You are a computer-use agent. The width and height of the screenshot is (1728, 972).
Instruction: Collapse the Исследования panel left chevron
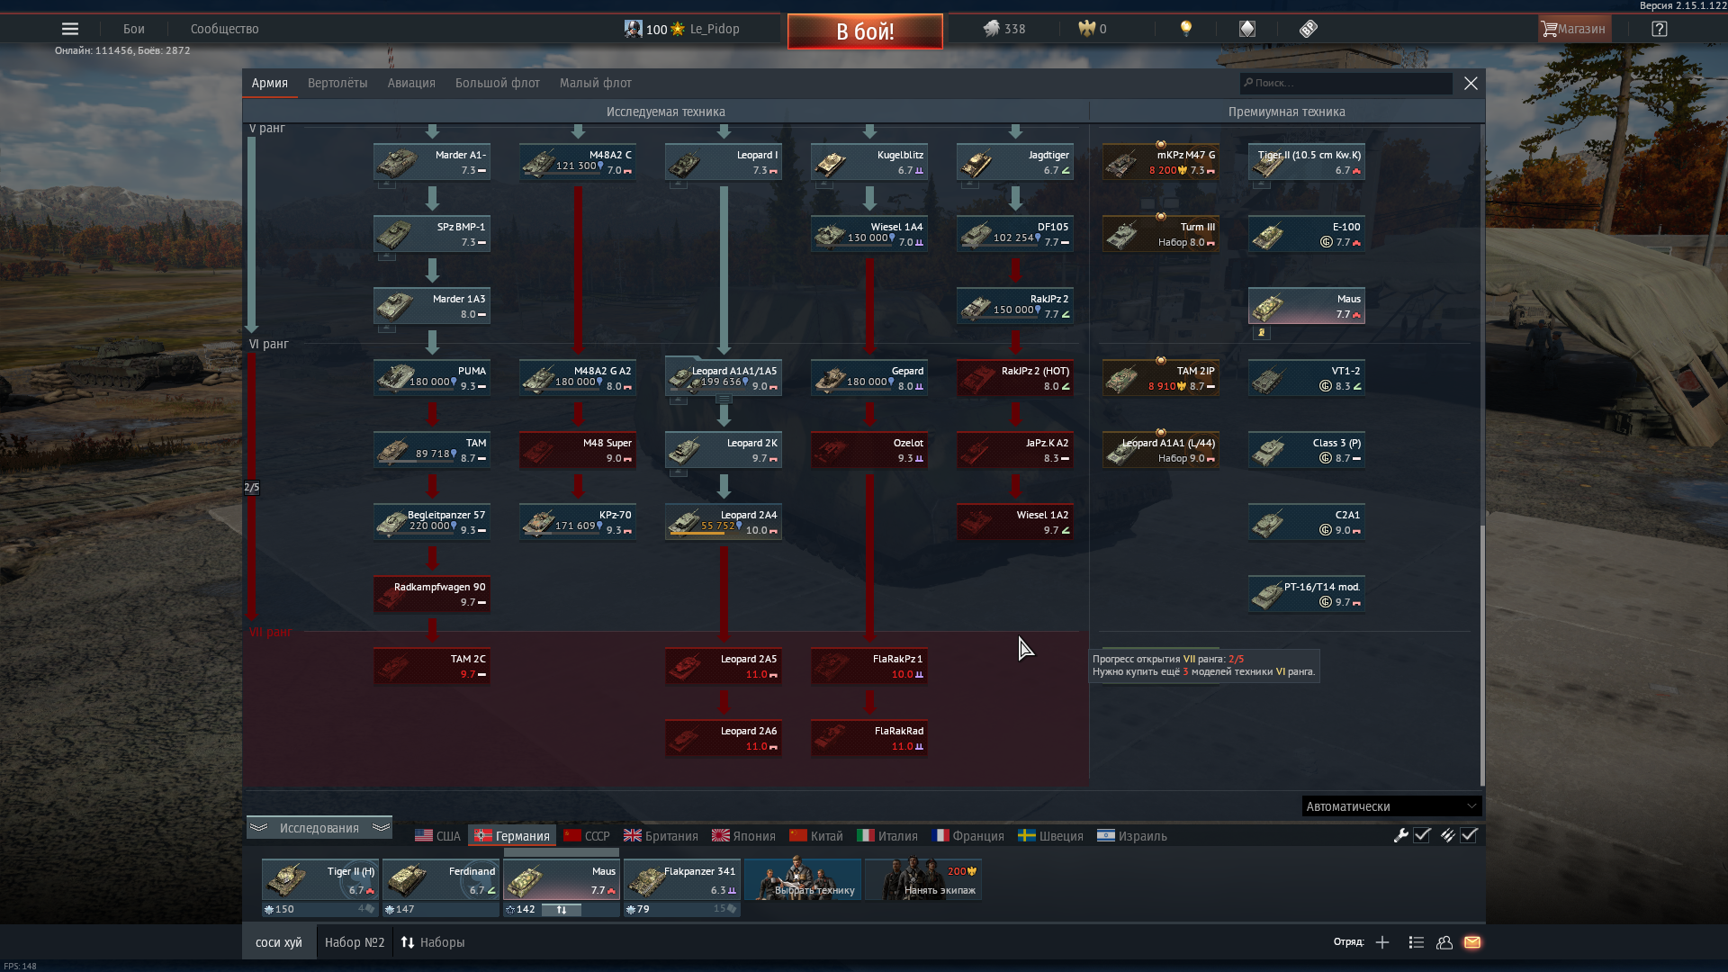tap(258, 827)
